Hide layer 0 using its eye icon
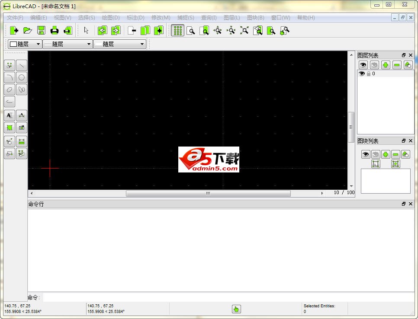This screenshot has width=418, height=319. 361,73
